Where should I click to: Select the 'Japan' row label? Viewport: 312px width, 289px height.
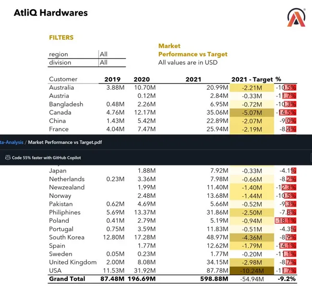[58, 171]
